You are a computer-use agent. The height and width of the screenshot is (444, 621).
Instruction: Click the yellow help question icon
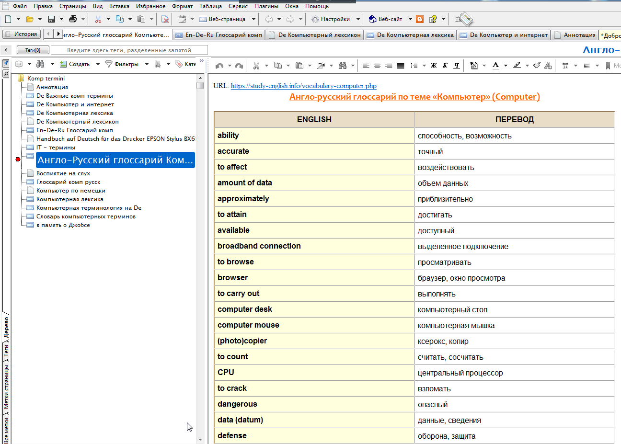pyautogui.click(x=433, y=19)
